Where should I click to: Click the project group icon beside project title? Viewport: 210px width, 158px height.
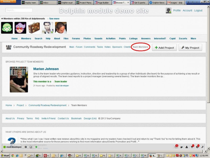coord(9,47)
